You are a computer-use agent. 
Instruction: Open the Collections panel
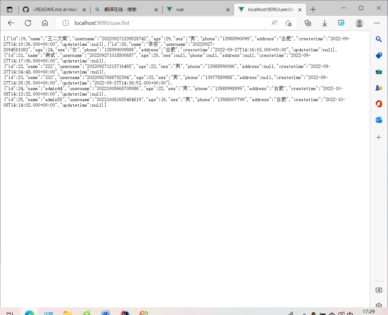[308, 23]
